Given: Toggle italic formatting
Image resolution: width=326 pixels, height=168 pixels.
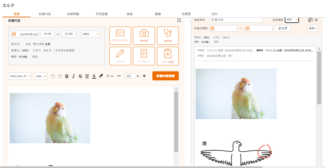Looking at the screenshot, I should [73, 76].
